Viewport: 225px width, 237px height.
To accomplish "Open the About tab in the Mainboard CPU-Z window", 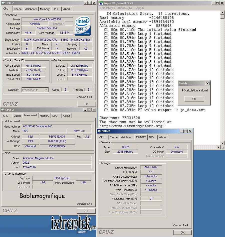I will (x=66, y=116).
